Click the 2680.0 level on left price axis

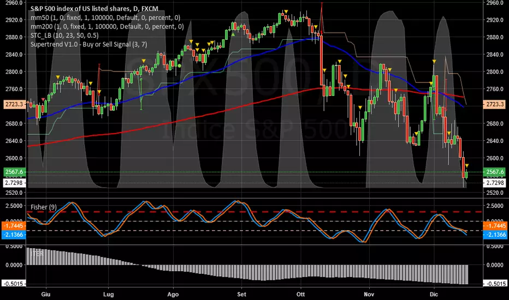pos(14,124)
